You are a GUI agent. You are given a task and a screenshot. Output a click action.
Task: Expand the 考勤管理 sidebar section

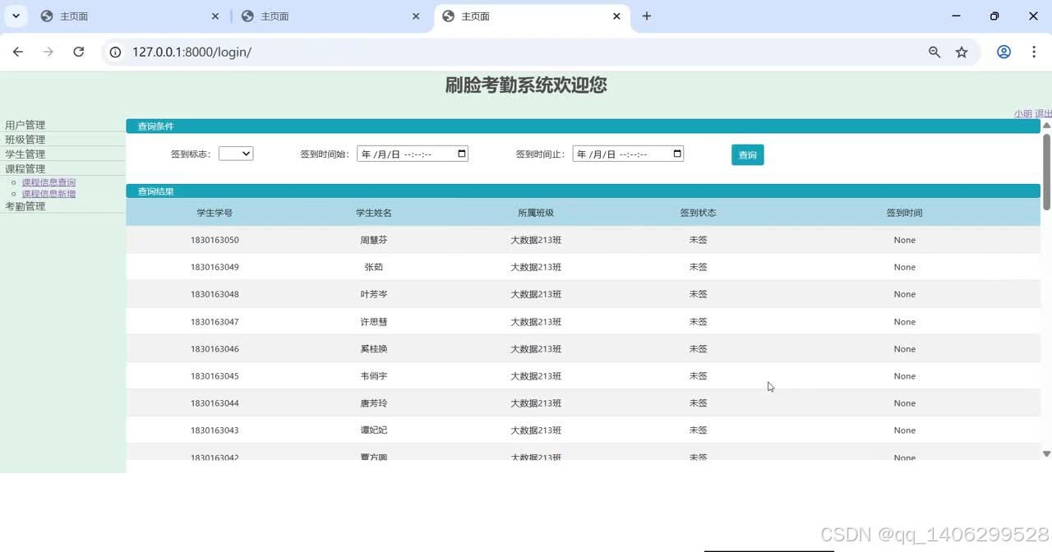click(x=25, y=205)
